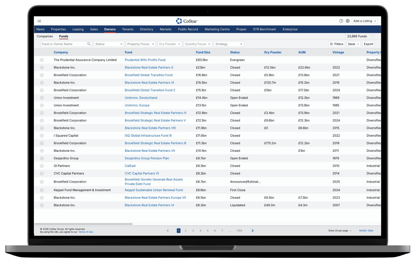
Task: Click the CoStar logo
Action: [x=187, y=21]
